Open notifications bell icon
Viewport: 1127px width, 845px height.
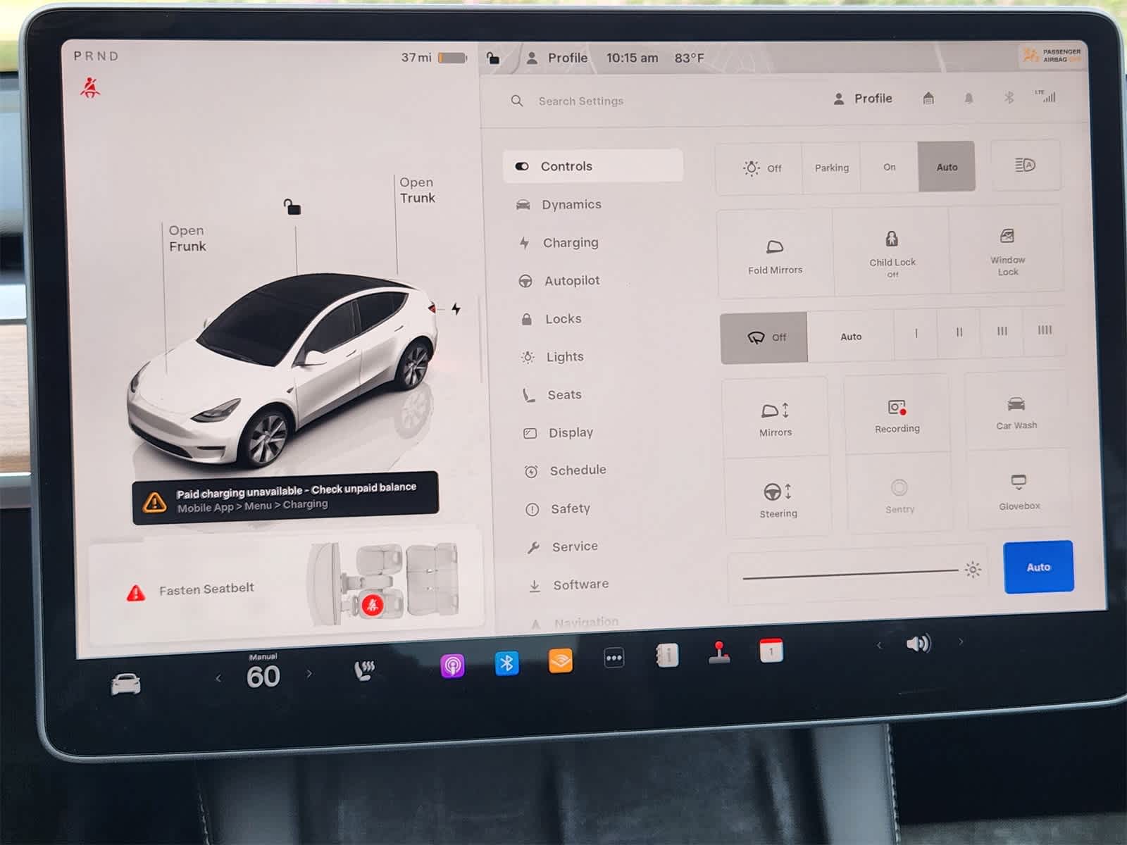pyautogui.click(x=969, y=99)
